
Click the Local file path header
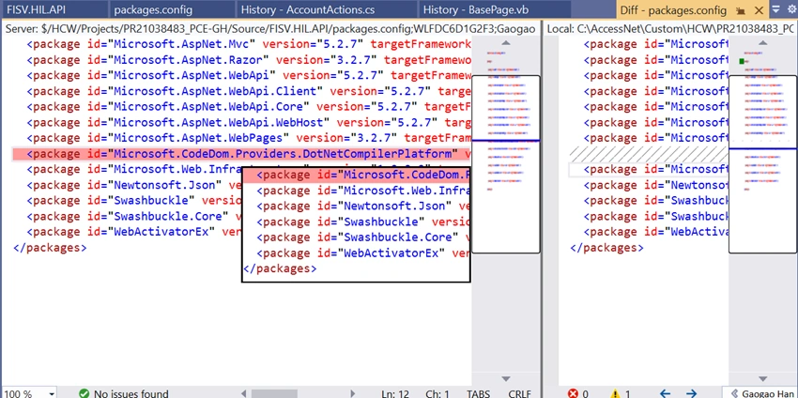pos(672,29)
